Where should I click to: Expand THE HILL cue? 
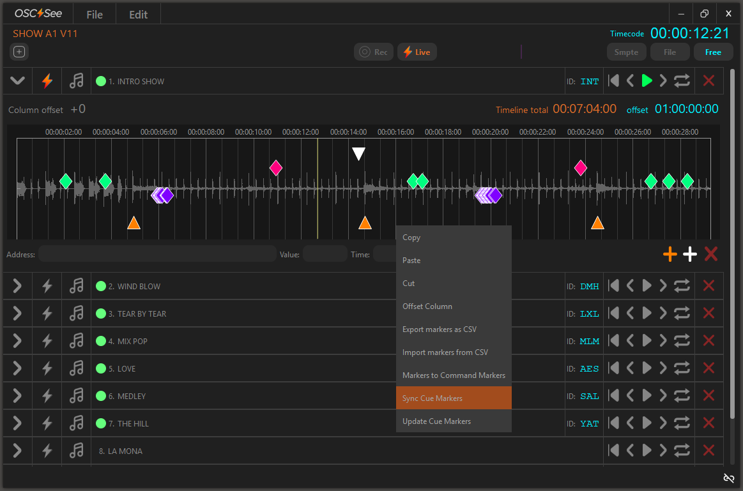(17, 423)
